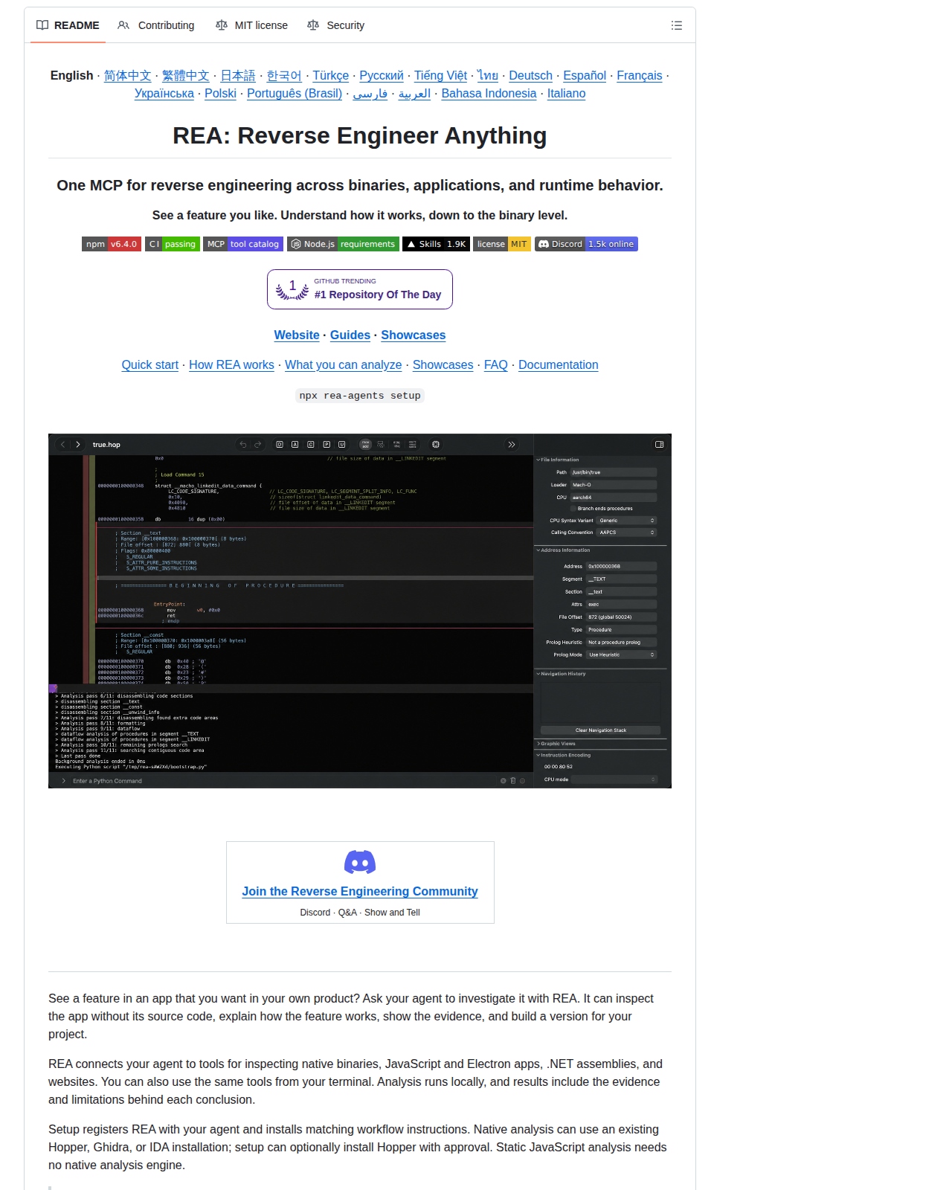Select the Türkçe translation

pyautogui.click(x=331, y=76)
